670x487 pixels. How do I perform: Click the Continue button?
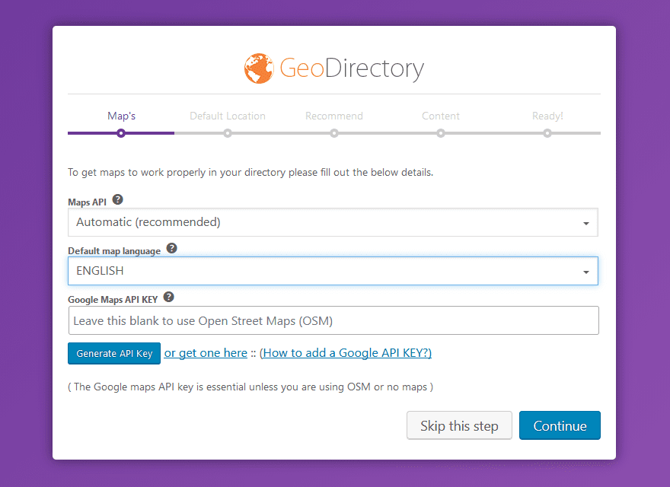point(560,425)
